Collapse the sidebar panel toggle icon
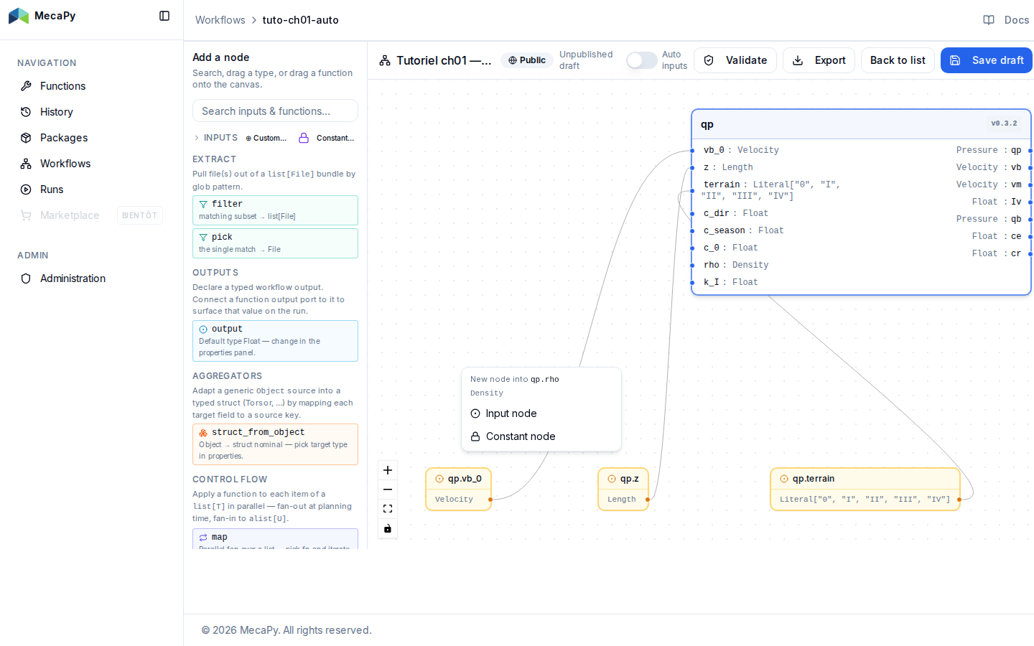This screenshot has height=646, width=1034. [164, 16]
